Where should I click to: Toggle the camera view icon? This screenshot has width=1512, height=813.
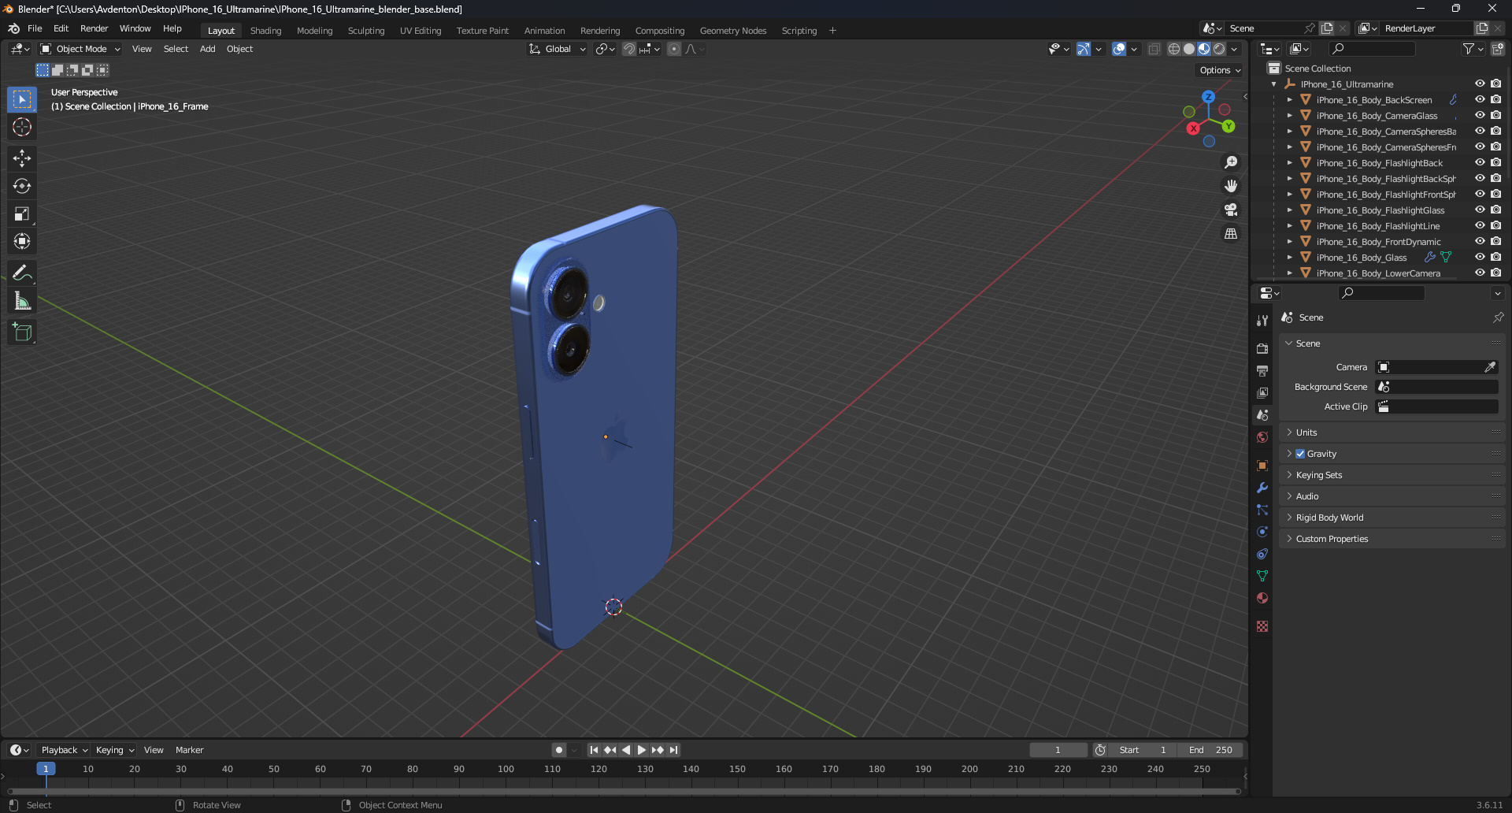click(x=1231, y=210)
